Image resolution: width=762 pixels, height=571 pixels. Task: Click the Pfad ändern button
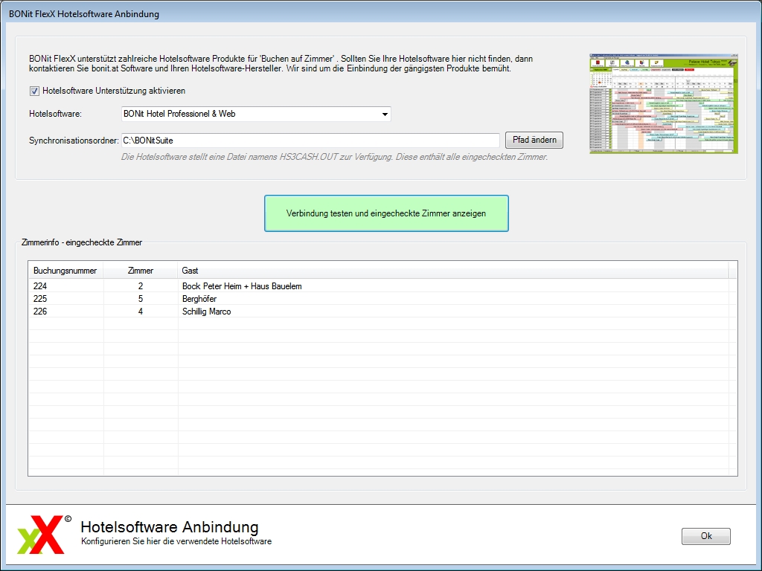coord(534,140)
